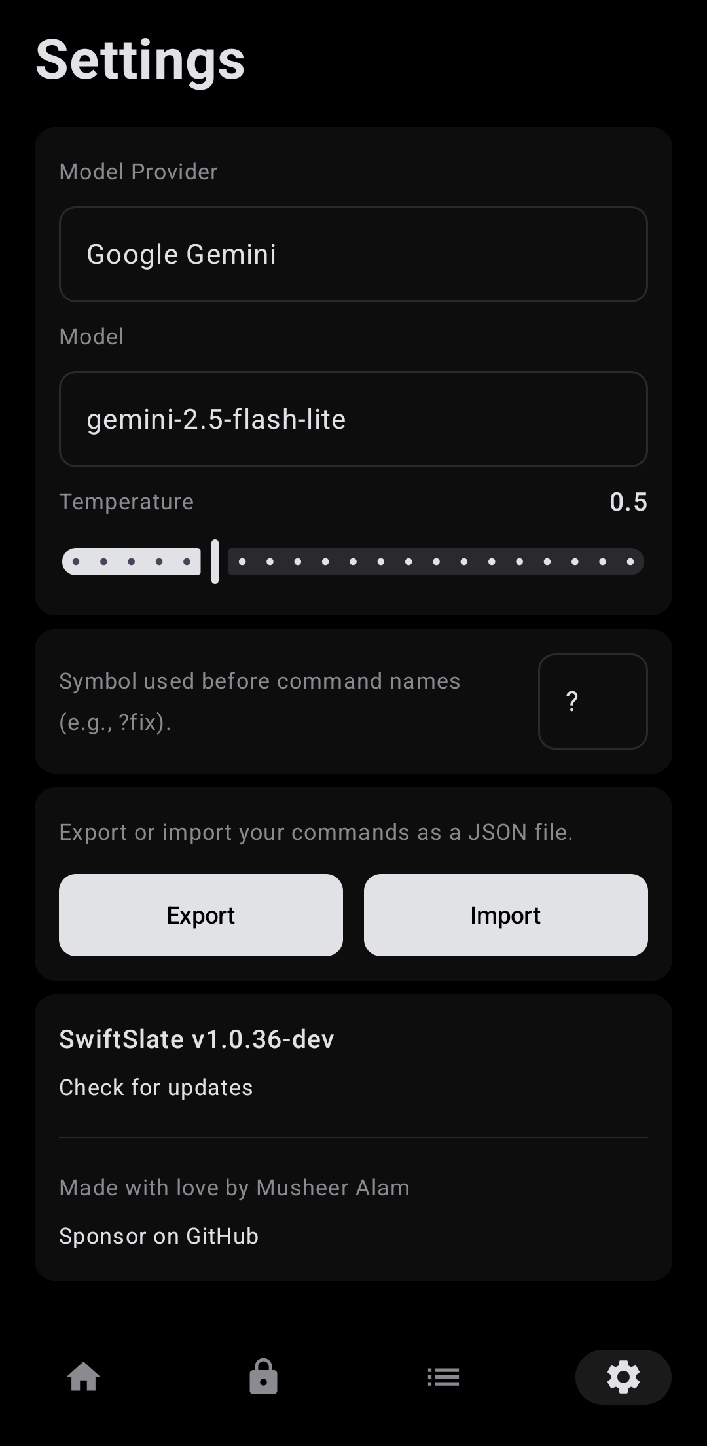This screenshot has width=707, height=1446.
Task: Tap the Settings gear icon
Action: (623, 1377)
